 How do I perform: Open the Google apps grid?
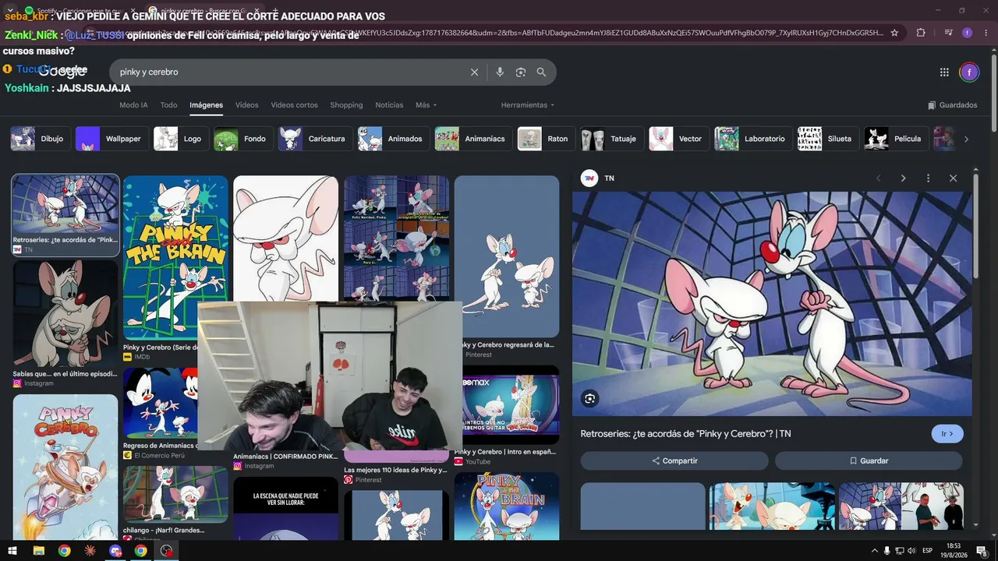point(944,72)
